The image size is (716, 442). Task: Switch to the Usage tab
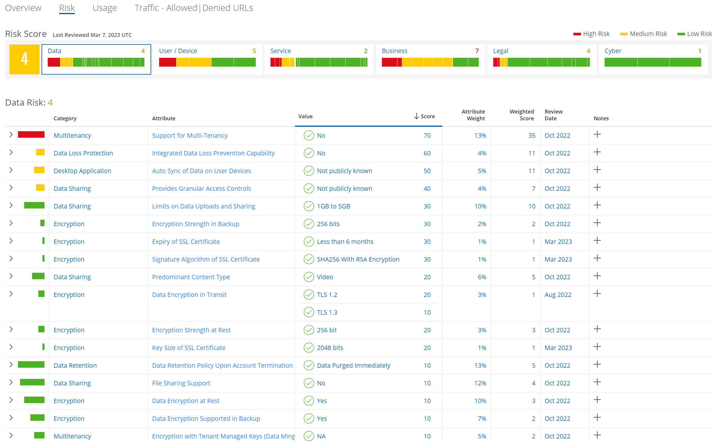pos(105,8)
